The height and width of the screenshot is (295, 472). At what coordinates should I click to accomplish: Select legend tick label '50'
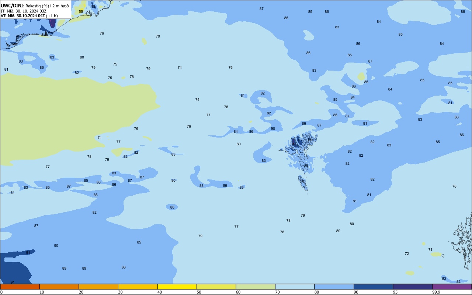click(x=199, y=292)
